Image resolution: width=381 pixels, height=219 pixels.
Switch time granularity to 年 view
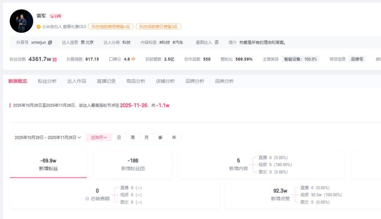[174, 137]
